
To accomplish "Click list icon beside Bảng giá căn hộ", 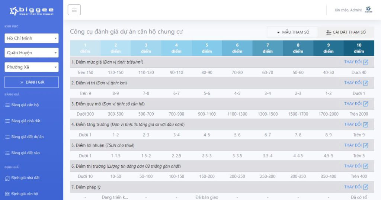I will [7, 105].
